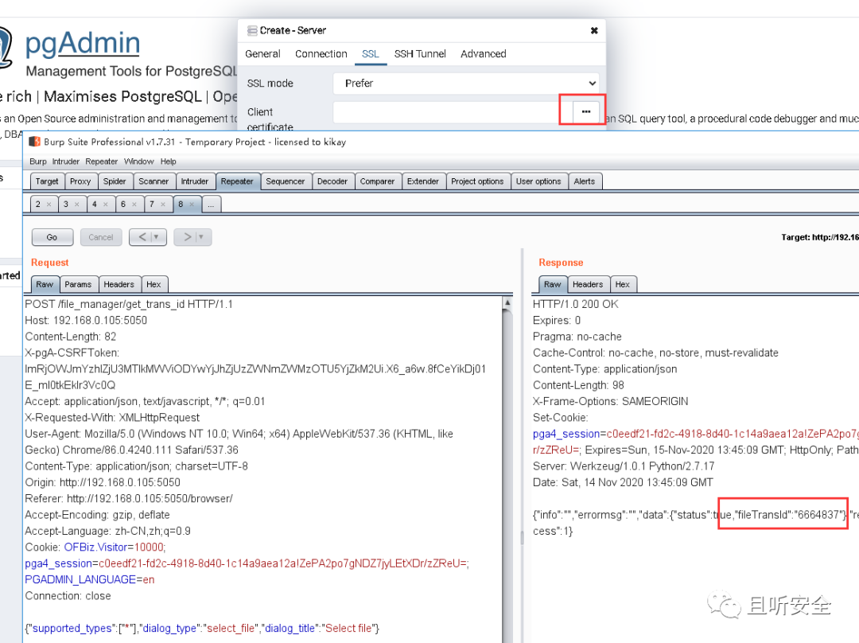Close Repeater tab 6

(x=134, y=205)
